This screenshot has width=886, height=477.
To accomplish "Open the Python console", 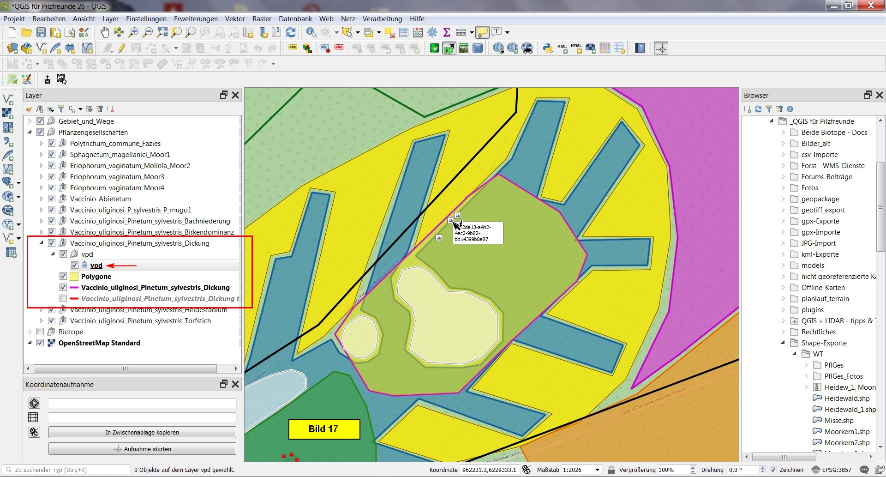I will click(x=548, y=48).
